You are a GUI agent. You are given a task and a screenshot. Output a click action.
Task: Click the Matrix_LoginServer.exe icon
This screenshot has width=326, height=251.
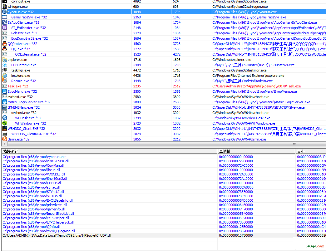pyautogui.click(x=5, y=102)
